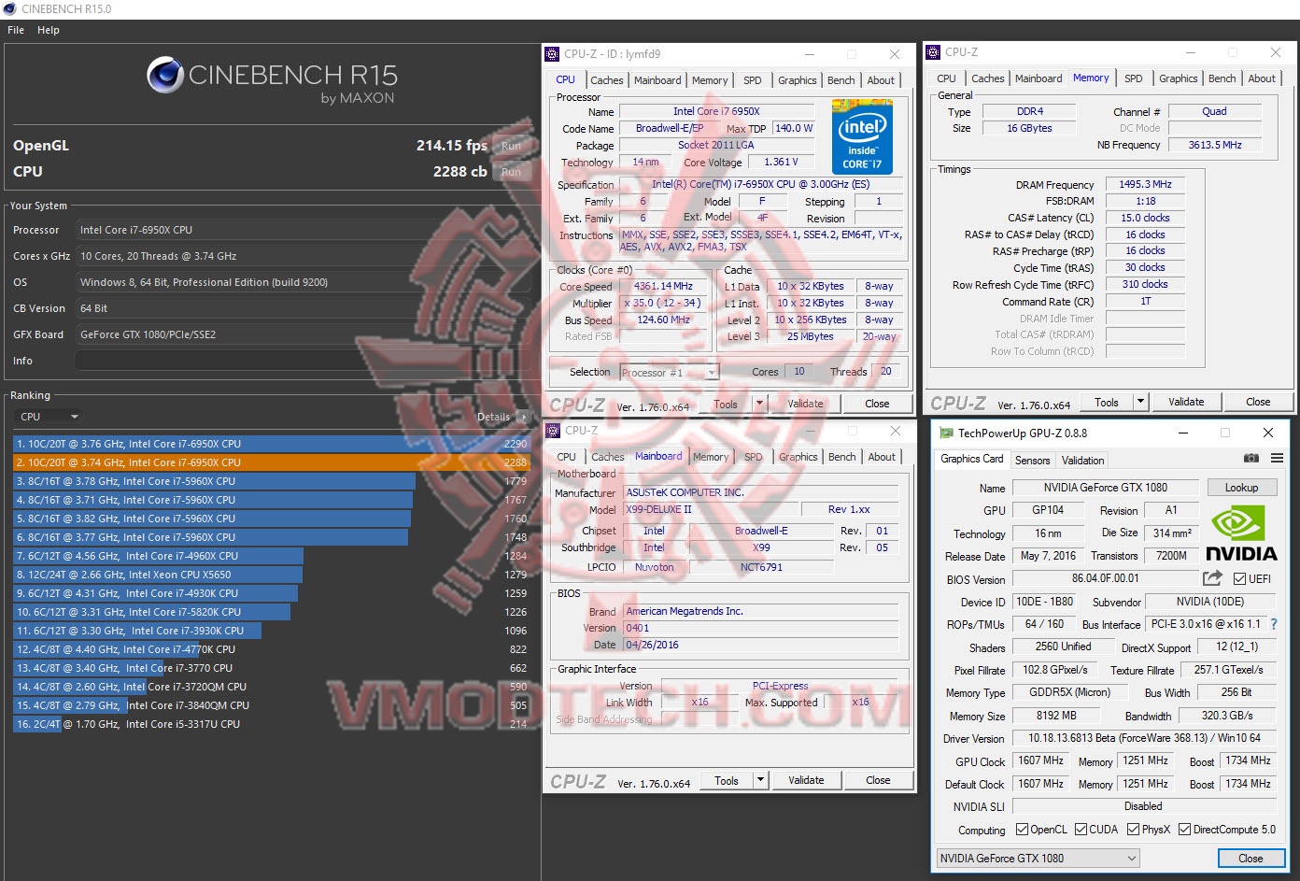Open the Tools dropdown arrow in the Mainboard CPU-Z window
The image size is (1300, 881).
click(761, 780)
